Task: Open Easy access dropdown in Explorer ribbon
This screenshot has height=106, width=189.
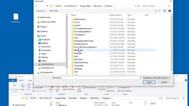Action: pyautogui.click(x=89, y=87)
